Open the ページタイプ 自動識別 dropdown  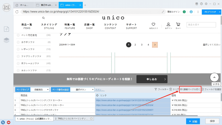pyautogui.click(x=40, y=90)
